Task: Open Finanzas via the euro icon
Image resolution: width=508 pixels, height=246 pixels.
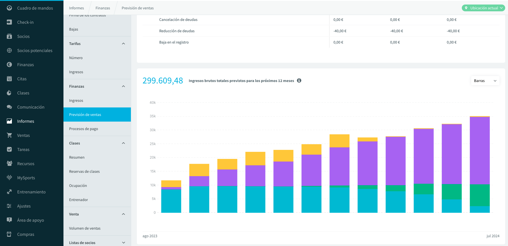Action: (9, 64)
